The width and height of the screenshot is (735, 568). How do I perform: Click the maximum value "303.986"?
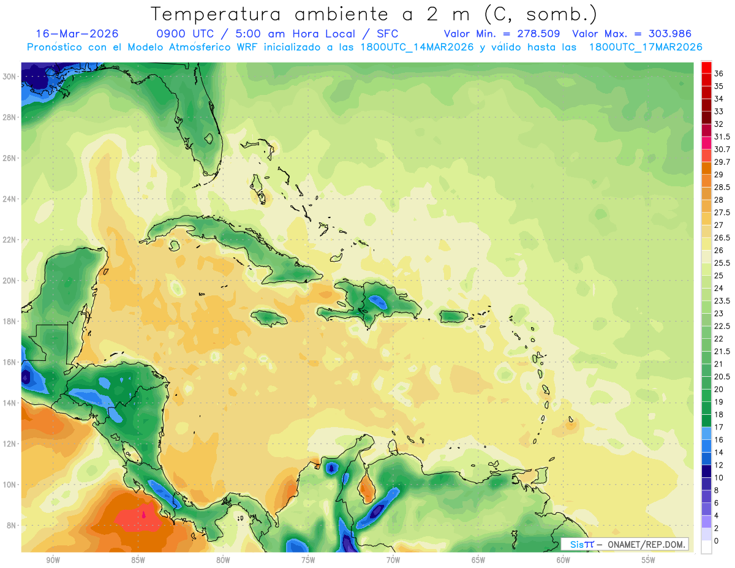(669, 34)
